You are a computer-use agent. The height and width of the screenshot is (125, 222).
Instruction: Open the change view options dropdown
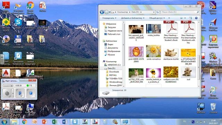(185, 18)
